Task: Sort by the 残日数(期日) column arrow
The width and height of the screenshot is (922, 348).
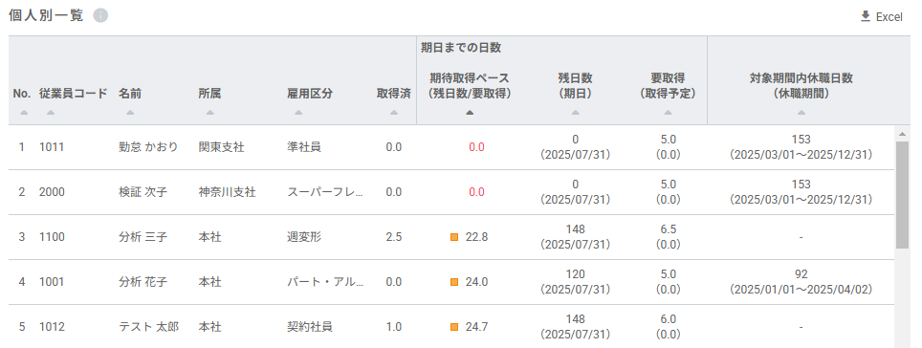Action: pyautogui.click(x=575, y=112)
